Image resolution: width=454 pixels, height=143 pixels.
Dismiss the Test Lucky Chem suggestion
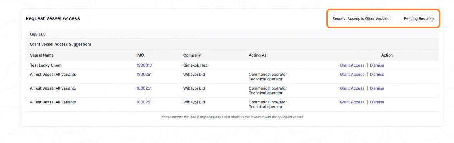coord(377,65)
